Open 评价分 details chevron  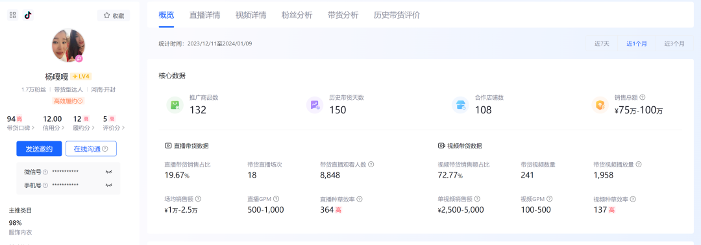[x=123, y=128]
